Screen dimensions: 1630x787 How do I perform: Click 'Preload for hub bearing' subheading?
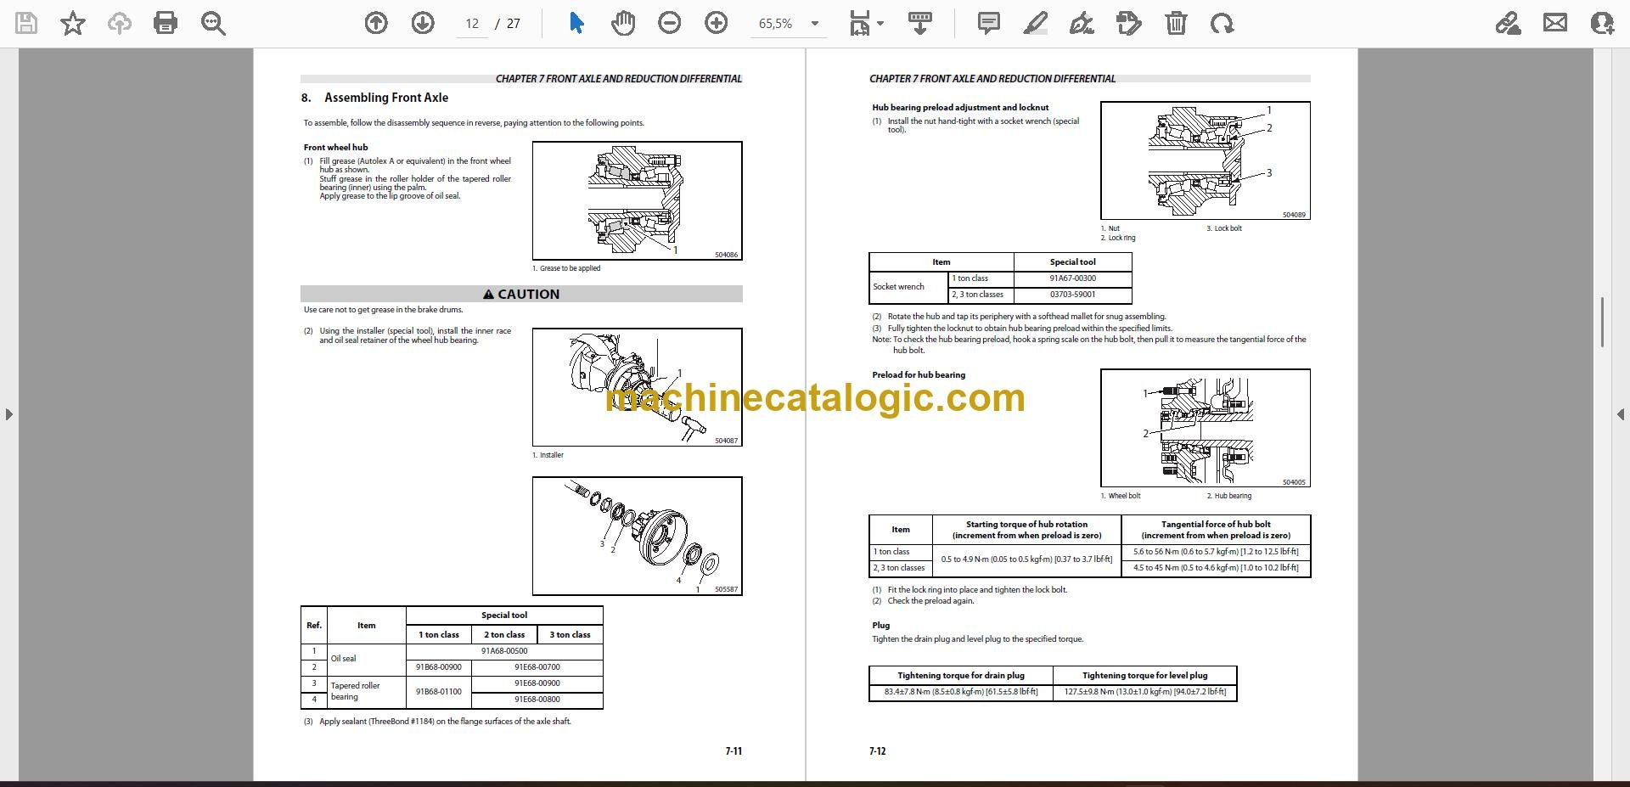pos(919,375)
